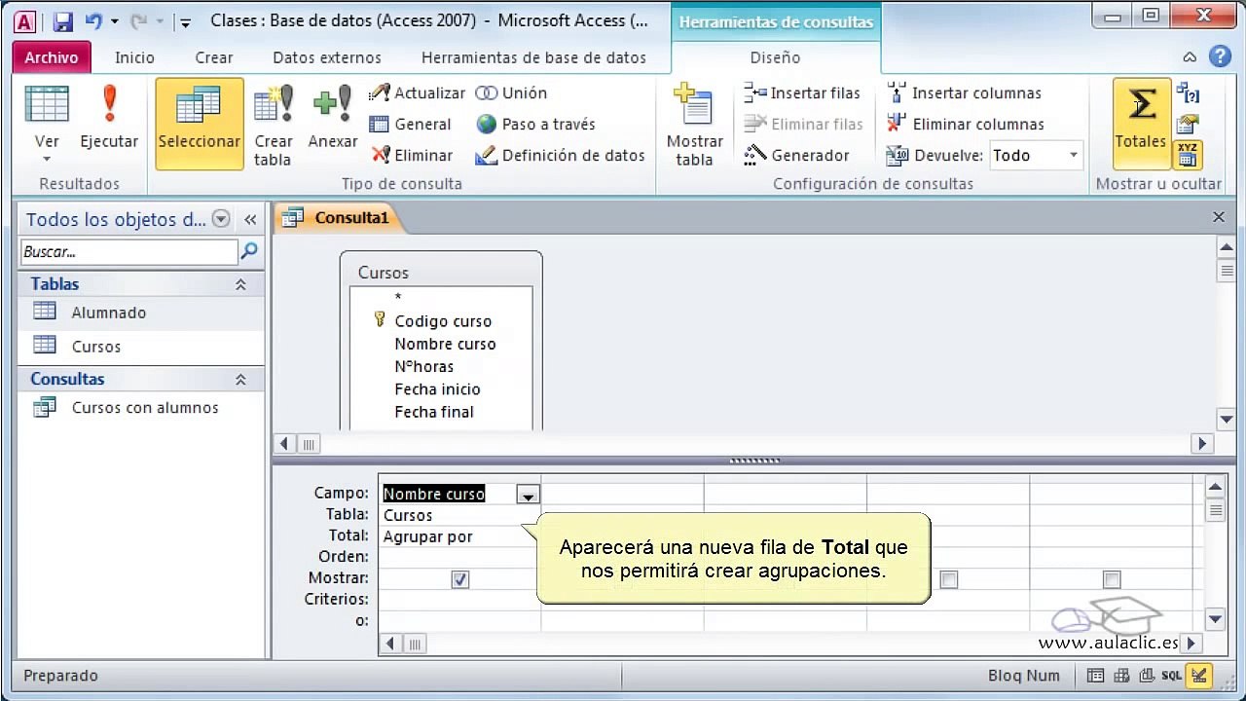Pick the Actualizar query type
Screen dimensions: 1246x701
click(x=418, y=92)
